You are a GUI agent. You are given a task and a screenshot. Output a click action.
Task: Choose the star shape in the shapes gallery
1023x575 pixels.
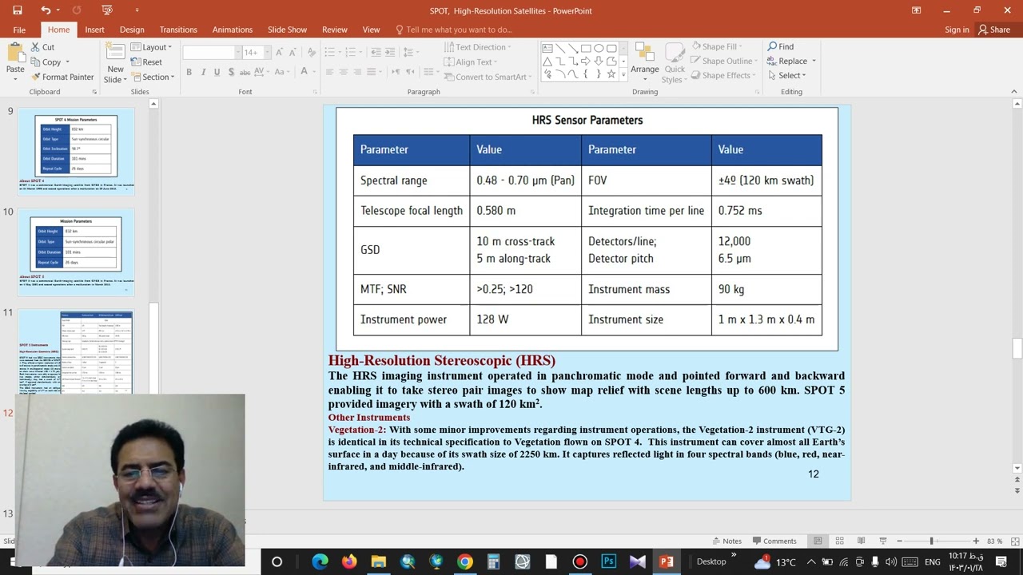(611, 74)
